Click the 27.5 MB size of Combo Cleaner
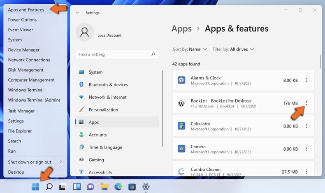Screen dimensions: 325x193 [290, 172]
